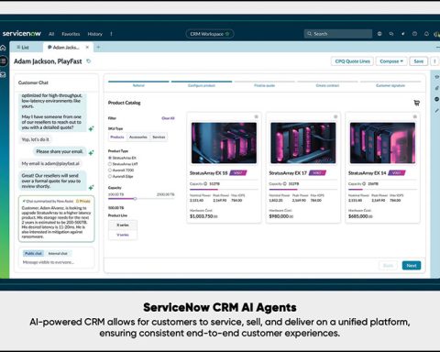Click the globe icon in top header

tap(379, 34)
